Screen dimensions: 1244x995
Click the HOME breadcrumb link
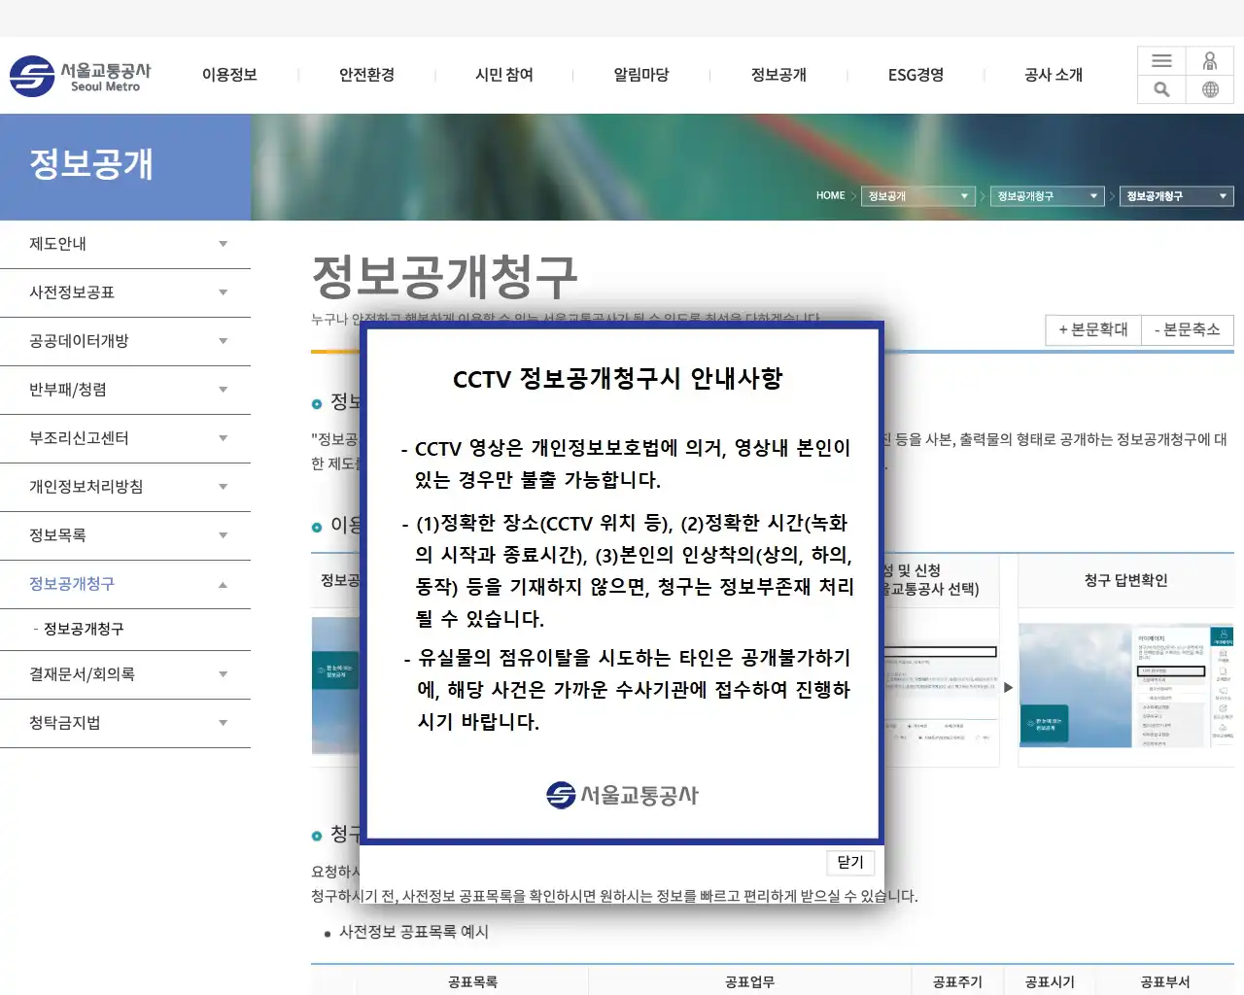pyautogui.click(x=830, y=195)
